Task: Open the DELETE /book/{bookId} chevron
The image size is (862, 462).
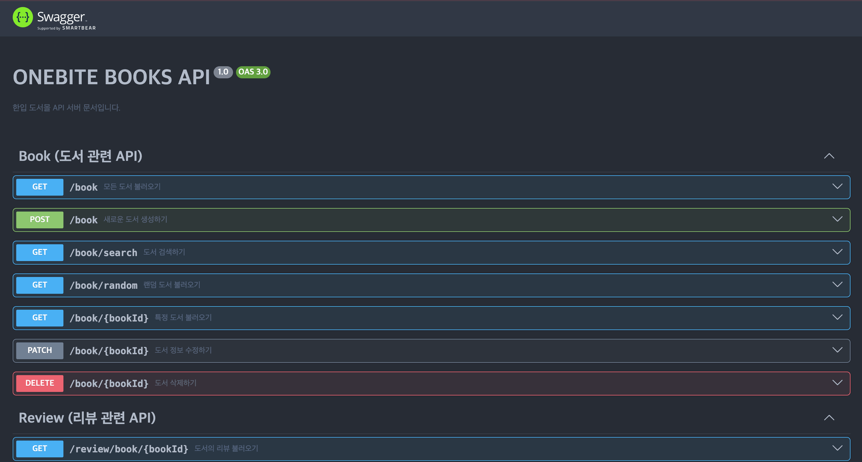Action: 837,383
